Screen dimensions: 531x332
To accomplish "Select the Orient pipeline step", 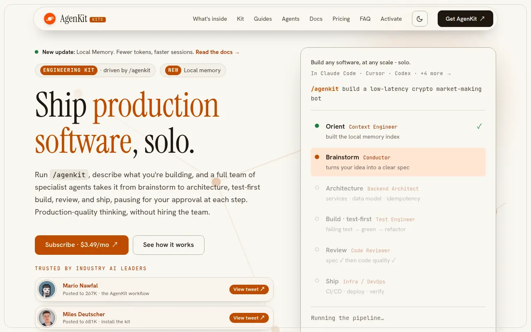I will click(398, 131).
